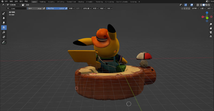Switch to the Geometry Nodes workspace tab
The image size is (214, 111).
[x=122, y=2]
